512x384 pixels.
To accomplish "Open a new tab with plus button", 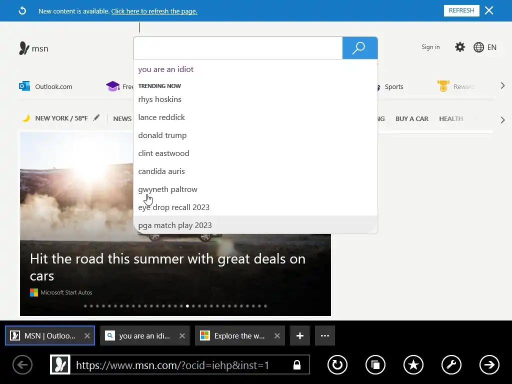I will 300,335.
